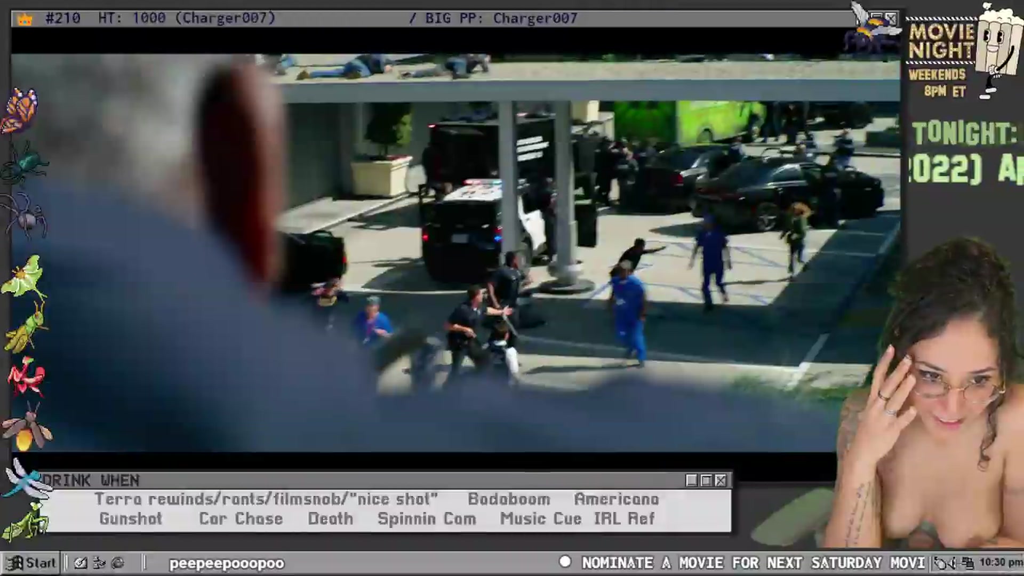Select the 'Terra rewinds/rants/filmsnob' drink rule

point(266,499)
